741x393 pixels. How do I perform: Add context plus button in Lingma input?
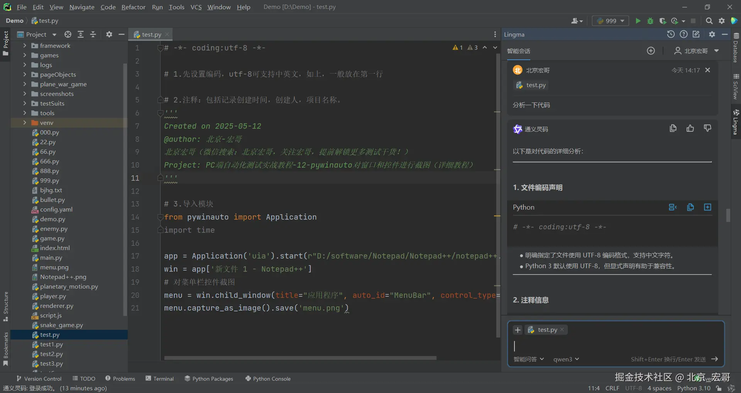pyautogui.click(x=518, y=330)
